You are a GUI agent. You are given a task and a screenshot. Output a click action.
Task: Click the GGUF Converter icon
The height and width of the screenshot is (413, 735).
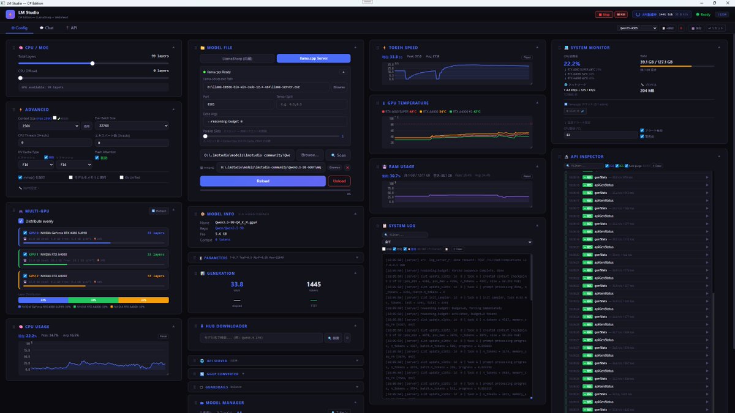coord(202,374)
